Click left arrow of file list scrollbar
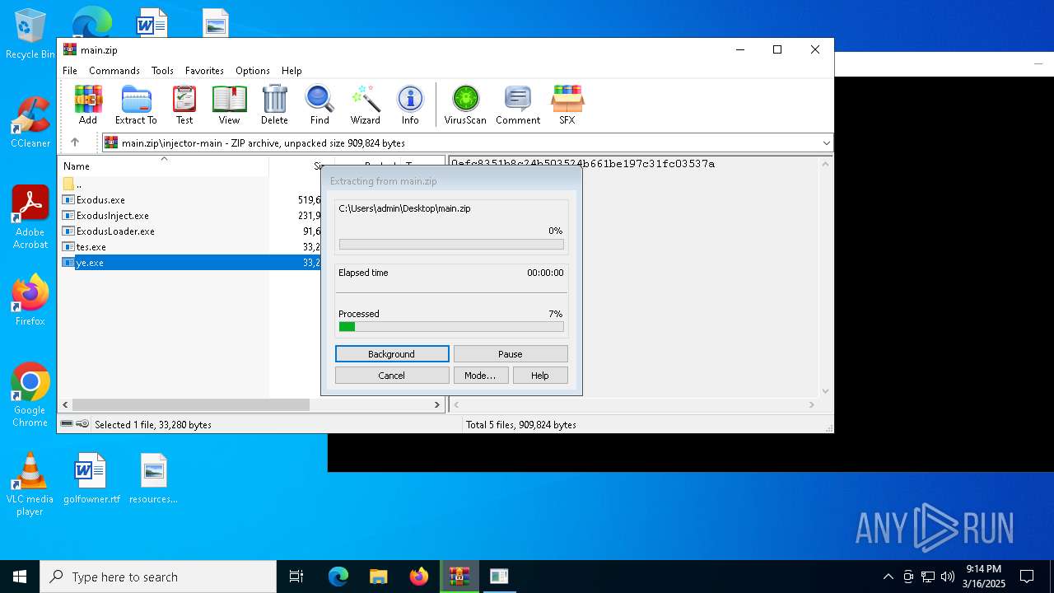The width and height of the screenshot is (1054, 593). click(65, 405)
